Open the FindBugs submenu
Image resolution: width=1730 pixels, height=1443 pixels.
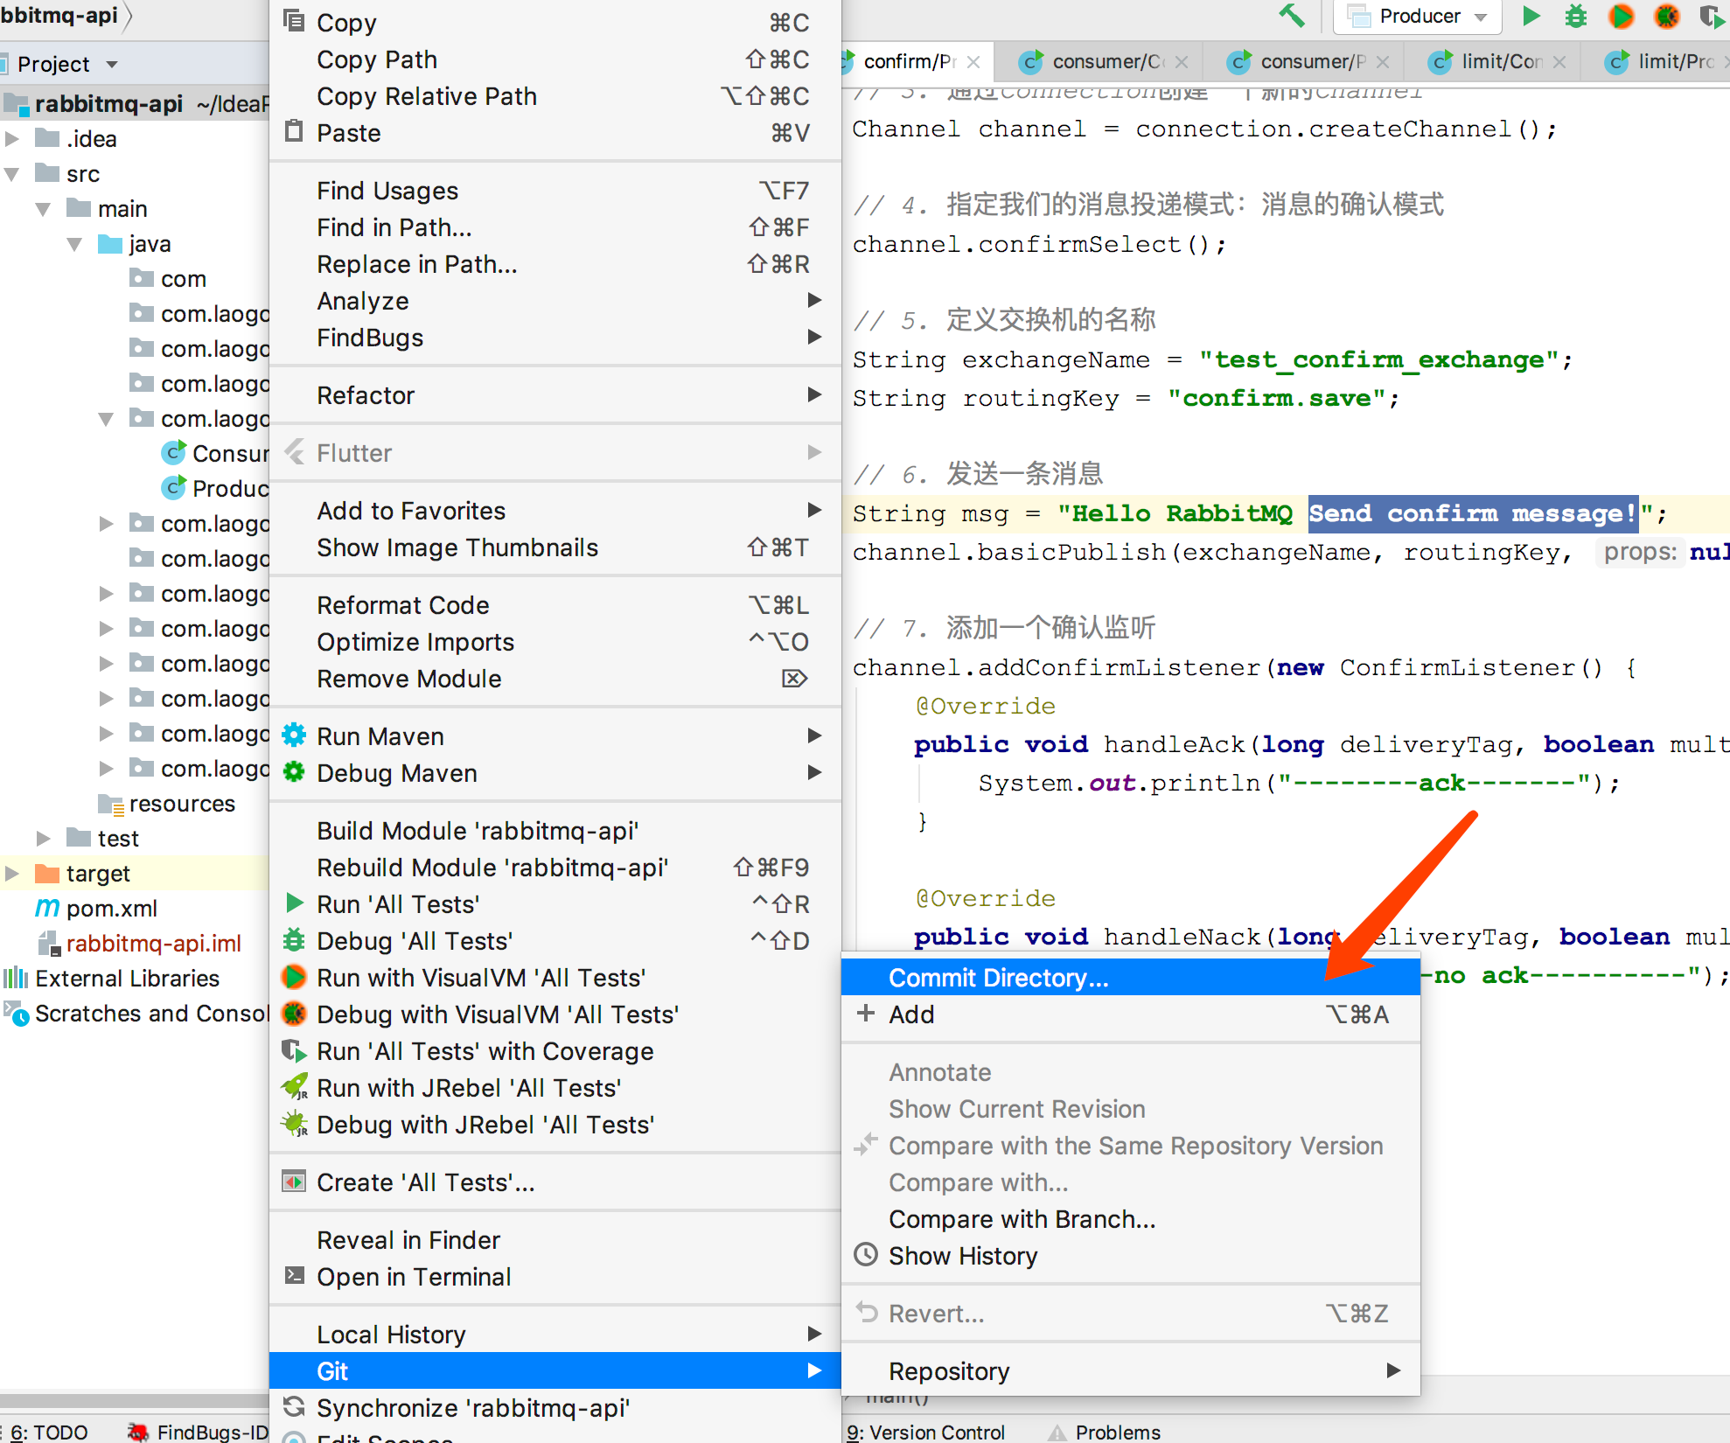point(555,338)
